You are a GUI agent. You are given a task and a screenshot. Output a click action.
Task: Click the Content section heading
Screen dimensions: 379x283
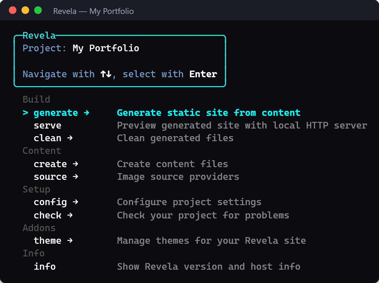(x=42, y=151)
